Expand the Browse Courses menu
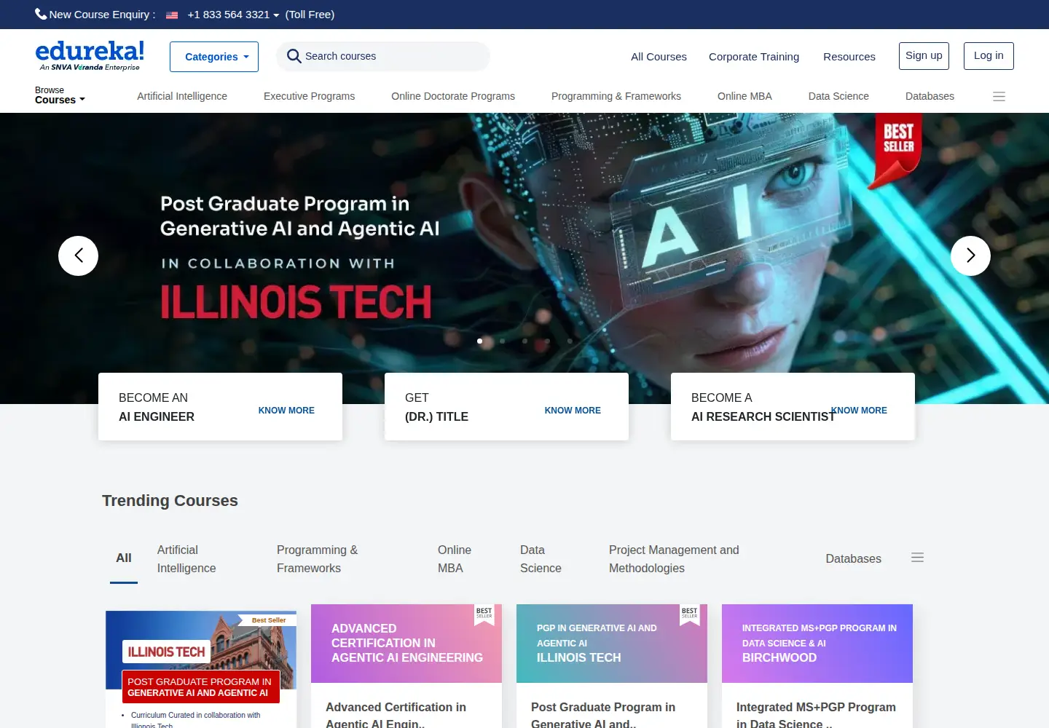Screen dimensions: 1049x728 (60, 95)
